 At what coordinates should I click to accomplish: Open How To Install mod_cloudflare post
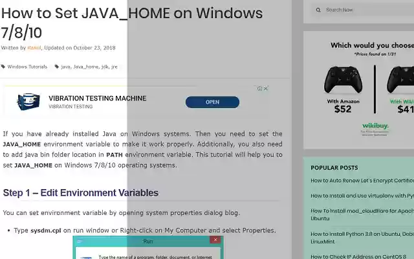point(362,214)
